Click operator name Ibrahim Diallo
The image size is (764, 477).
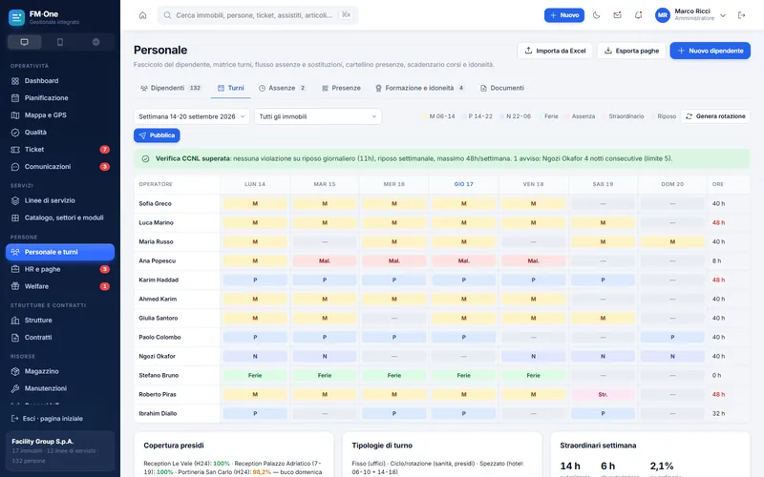click(x=158, y=413)
